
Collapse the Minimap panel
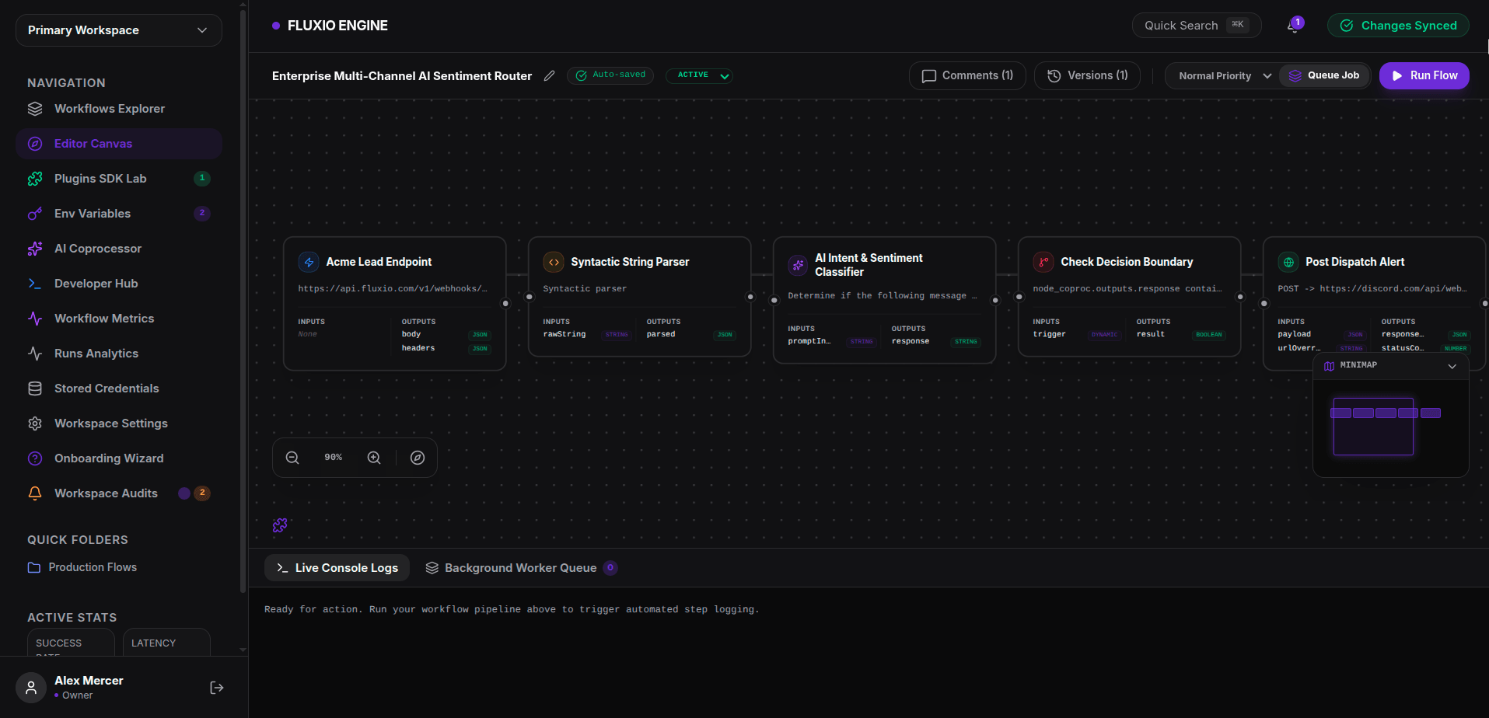click(1452, 366)
